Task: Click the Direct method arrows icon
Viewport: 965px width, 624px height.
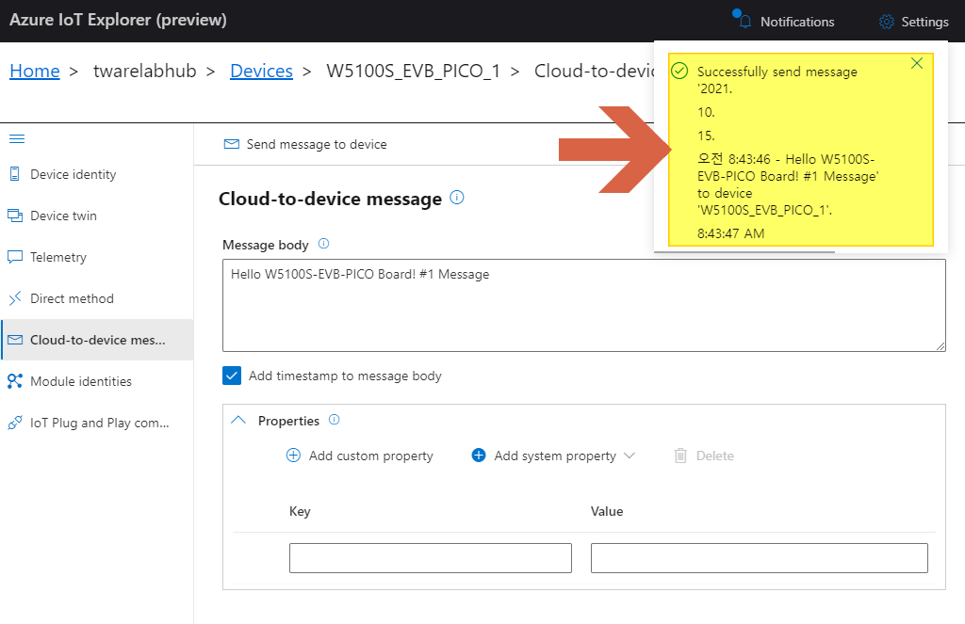Action: (x=15, y=298)
